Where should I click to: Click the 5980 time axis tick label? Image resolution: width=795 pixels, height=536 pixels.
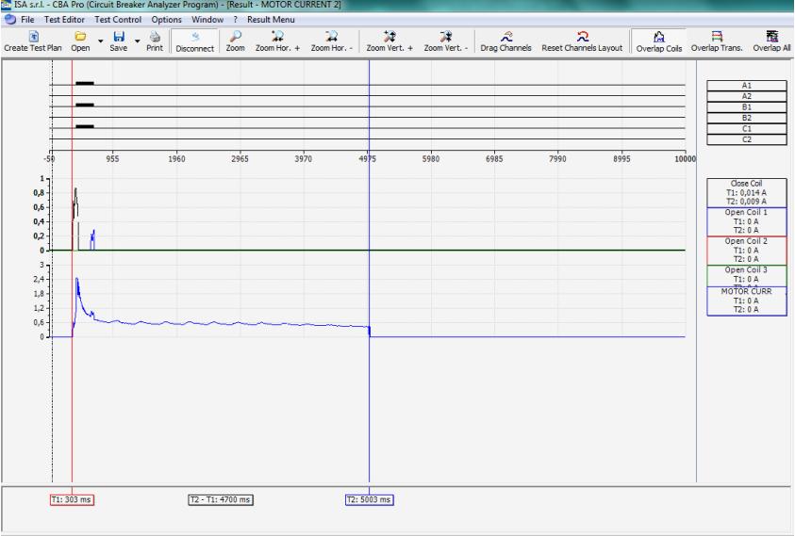coord(431,158)
